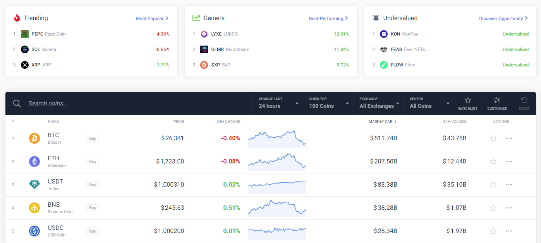Screen dimensions: 541x243
Task: Open the Discover Opportunity link
Action: (x=503, y=19)
